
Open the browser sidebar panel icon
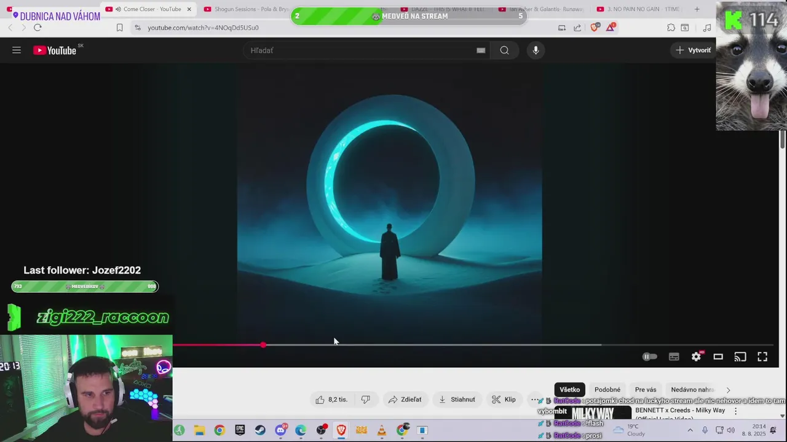tap(684, 28)
